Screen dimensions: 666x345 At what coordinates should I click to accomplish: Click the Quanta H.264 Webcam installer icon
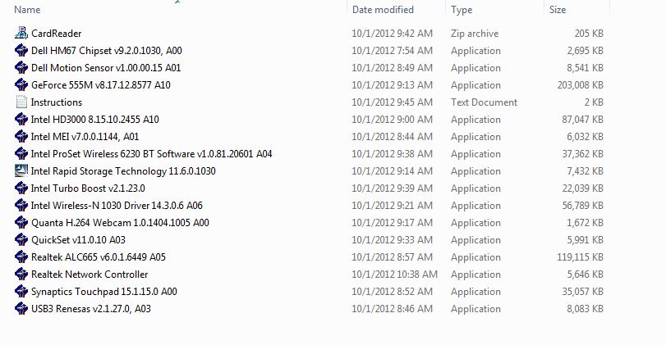[21, 223]
